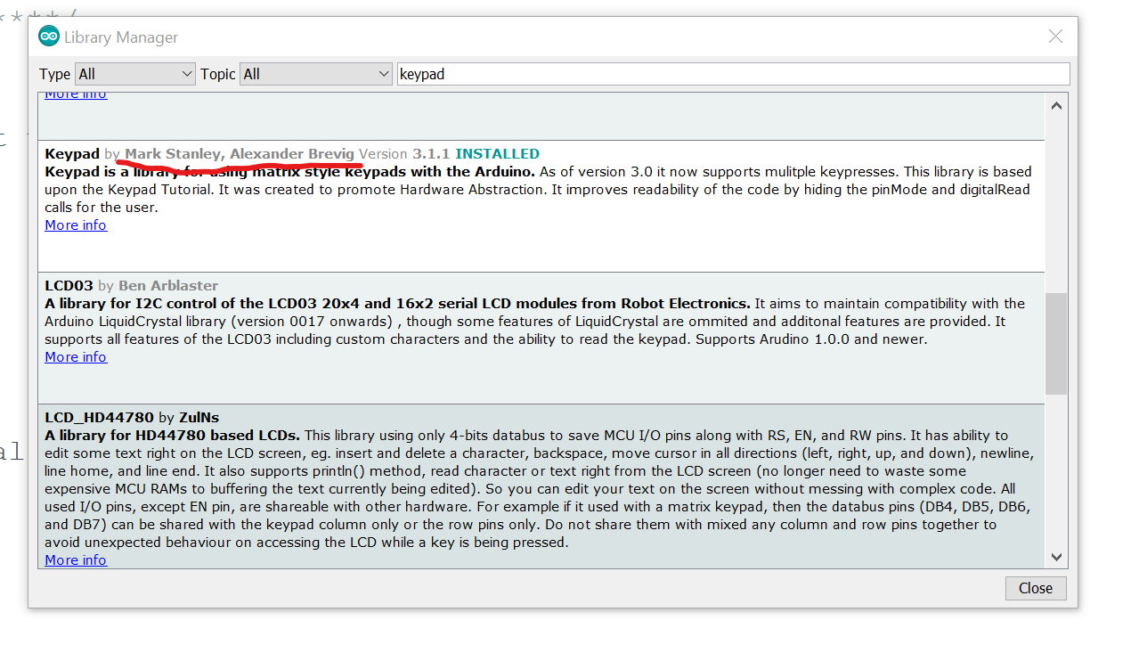Click the scrollbar down arrow
Viewport: 1139px width, 645px height.
pos(1056,557)
